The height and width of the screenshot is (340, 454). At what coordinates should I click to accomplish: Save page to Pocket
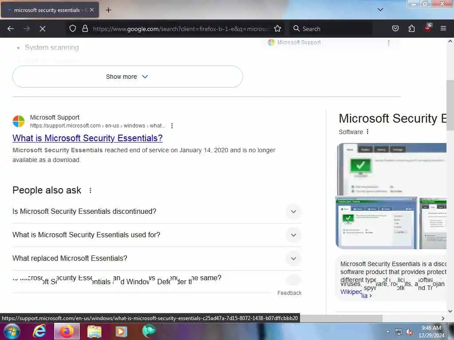(x=395, y=28)
